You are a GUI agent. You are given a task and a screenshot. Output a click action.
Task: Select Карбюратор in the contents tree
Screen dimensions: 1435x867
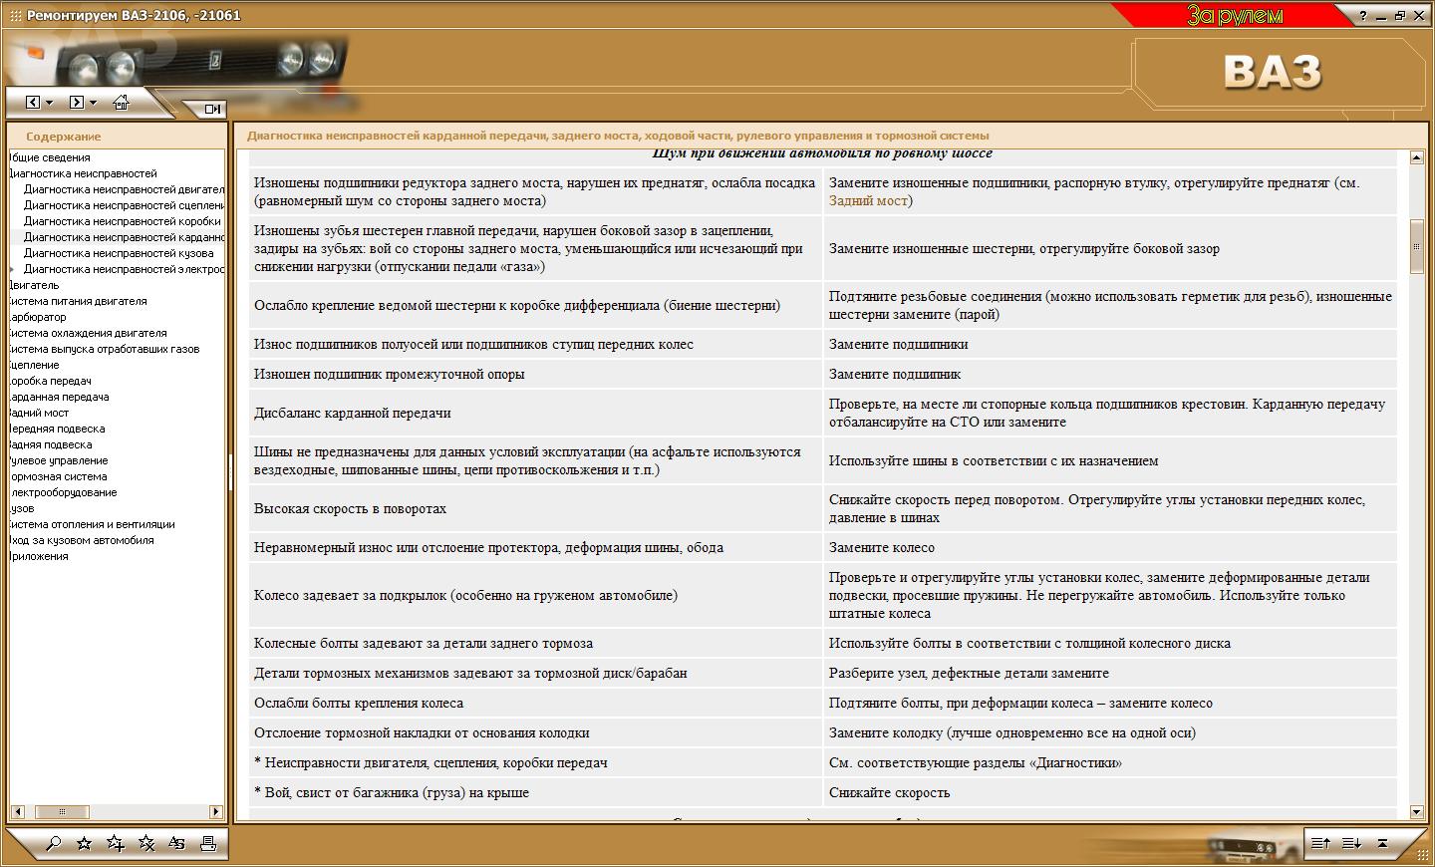pyautogui.click(x=38, y=317)
